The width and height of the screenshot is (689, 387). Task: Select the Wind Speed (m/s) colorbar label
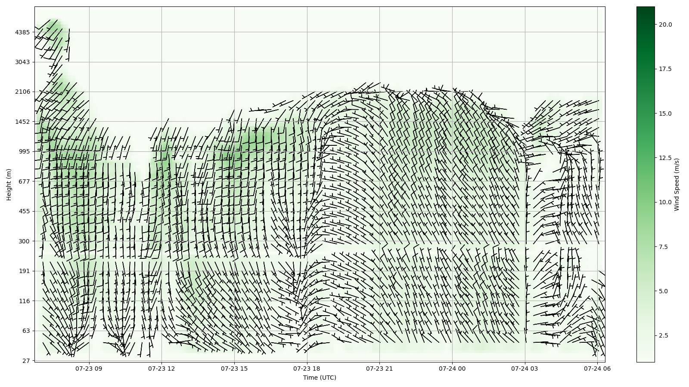677,184
